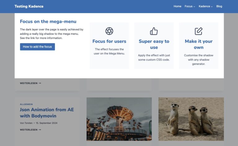Open the meerkats post image
Image resolution: width=238 pixels, height=146 pixels.
pyautogui.click(x=191, y=119)
